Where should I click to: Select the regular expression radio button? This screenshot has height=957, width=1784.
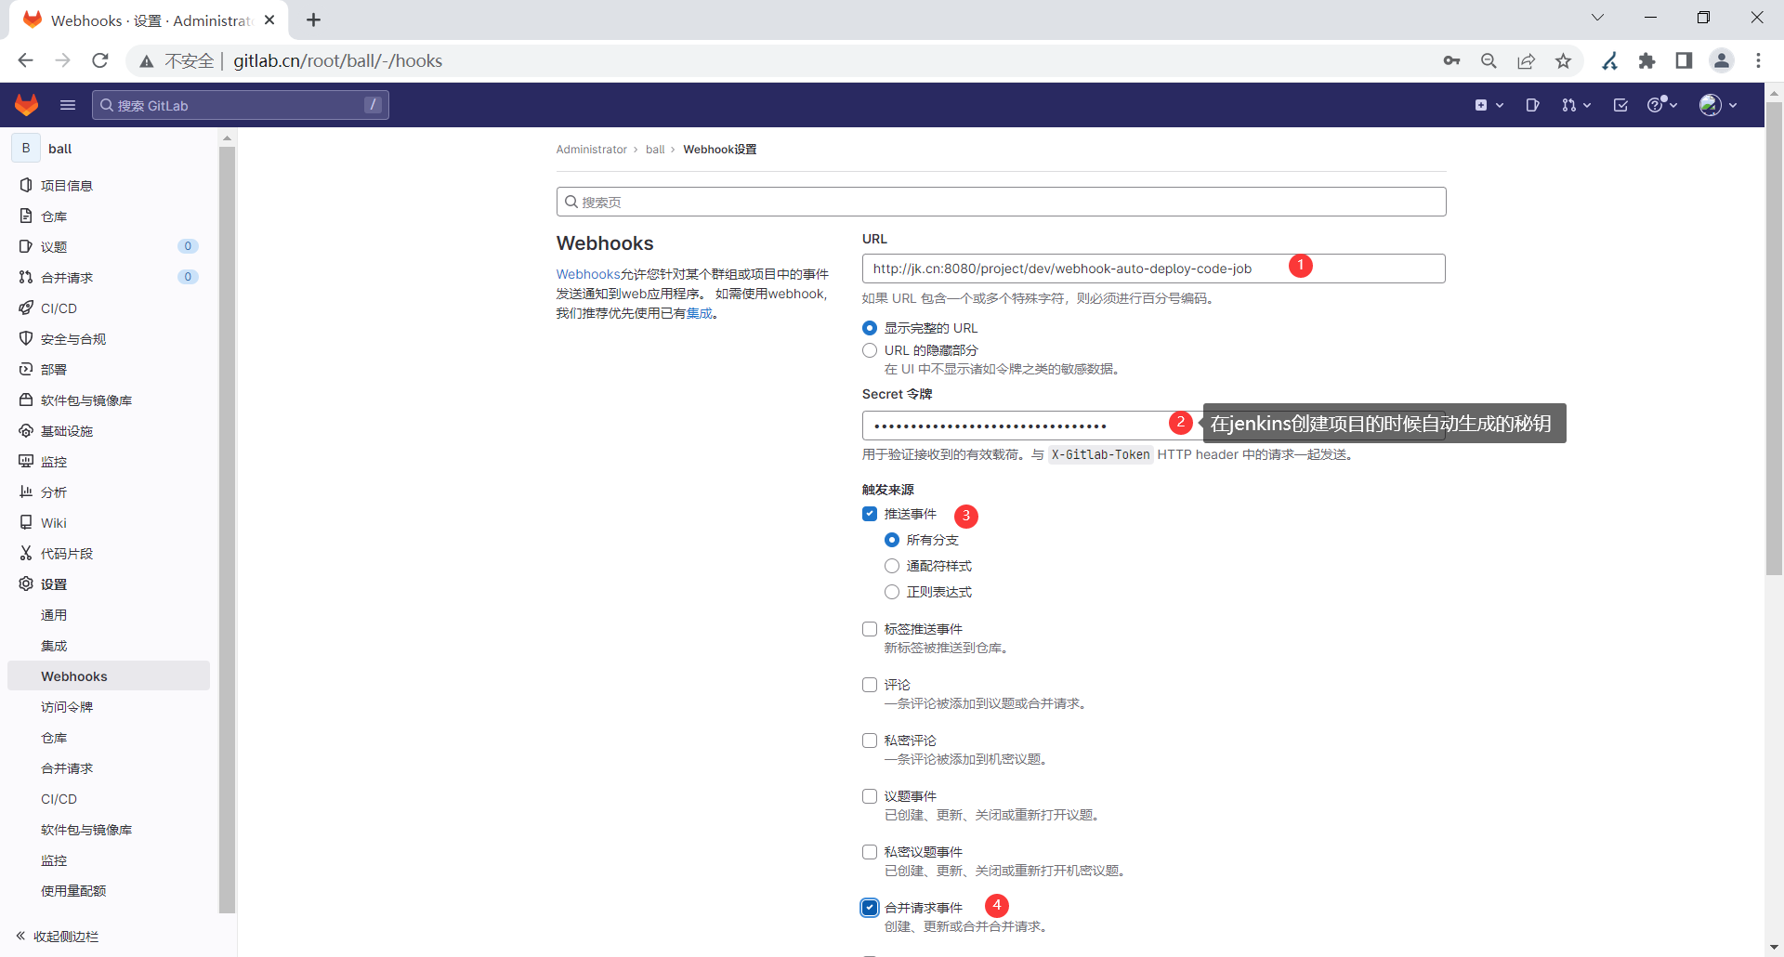(x=892, y=592)
